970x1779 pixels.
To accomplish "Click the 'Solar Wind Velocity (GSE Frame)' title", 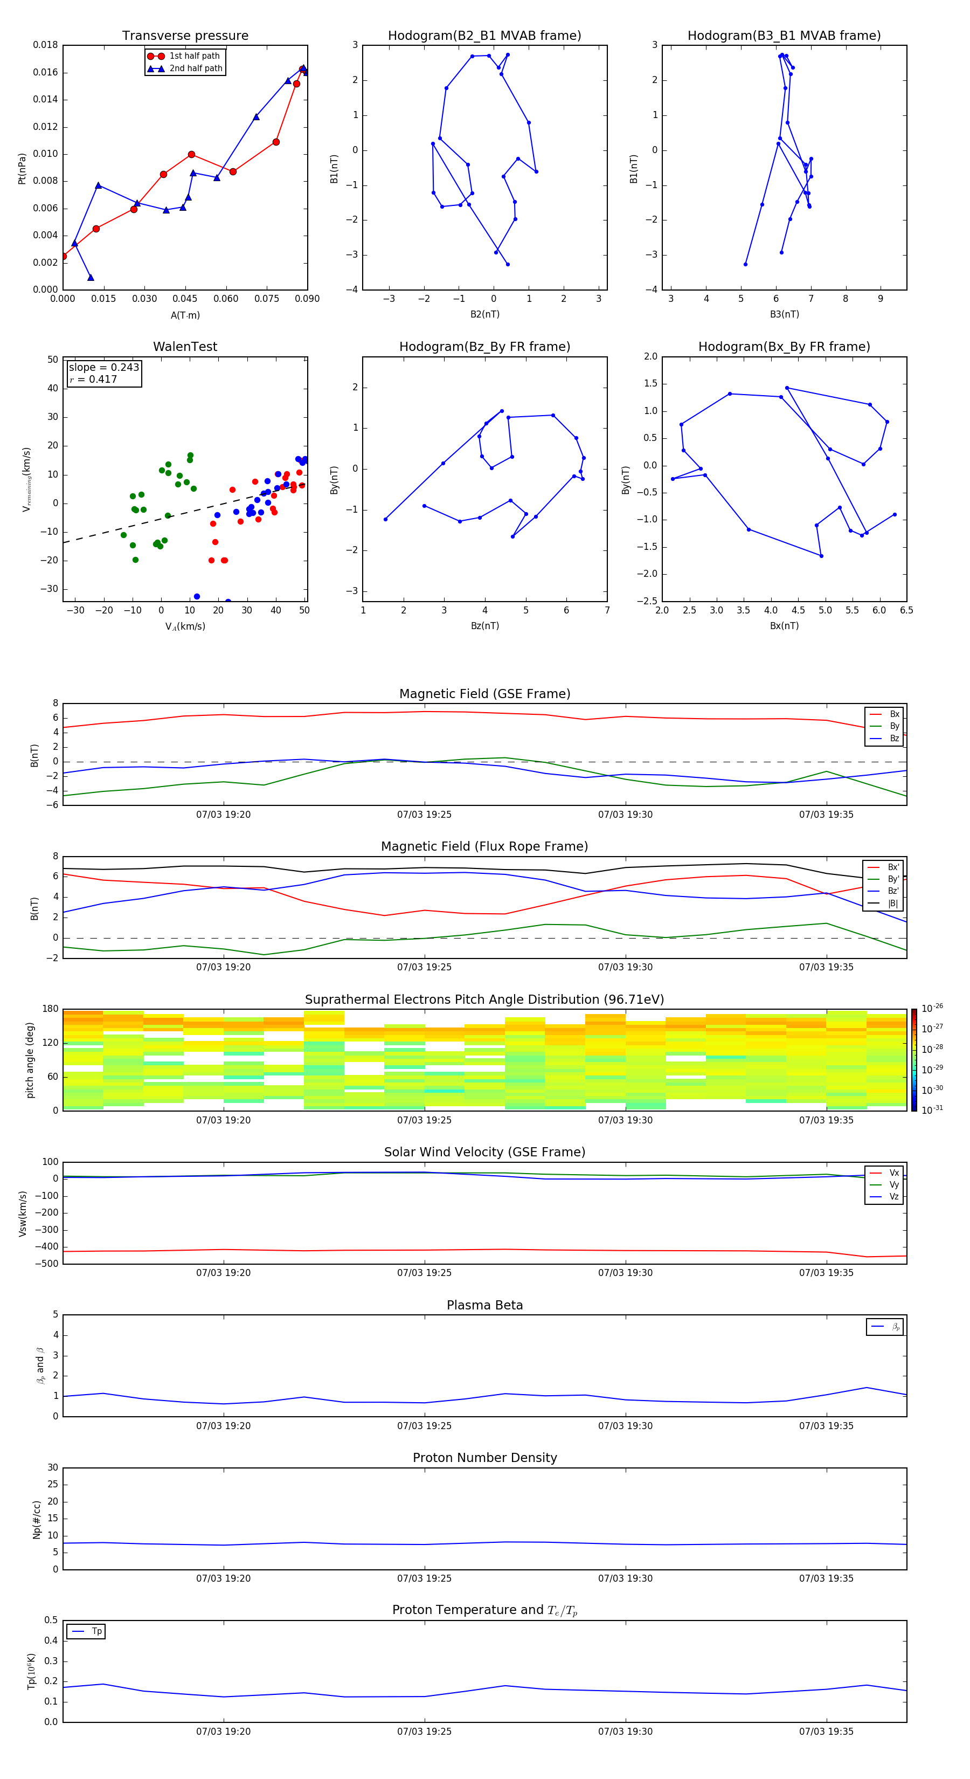I will click(484, 1152).
